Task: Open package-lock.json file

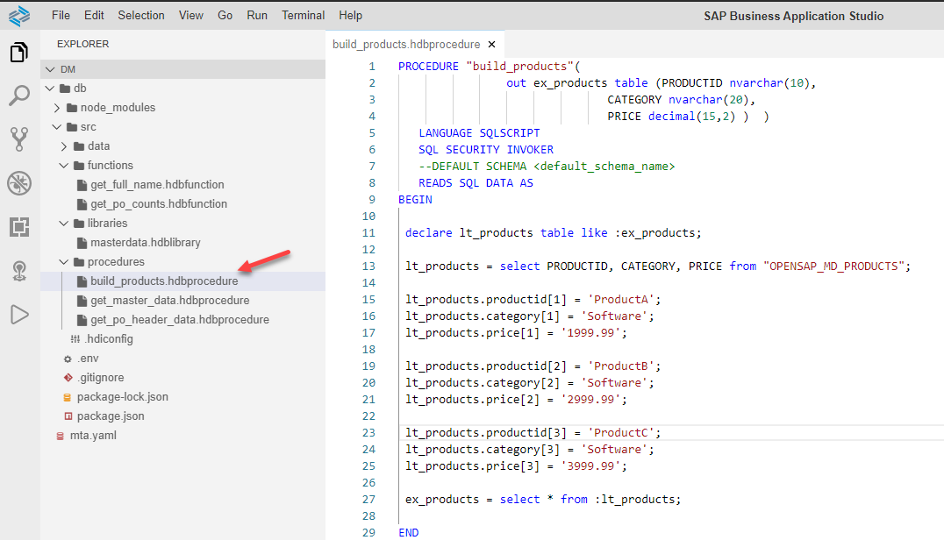Action: pos(122,397)
